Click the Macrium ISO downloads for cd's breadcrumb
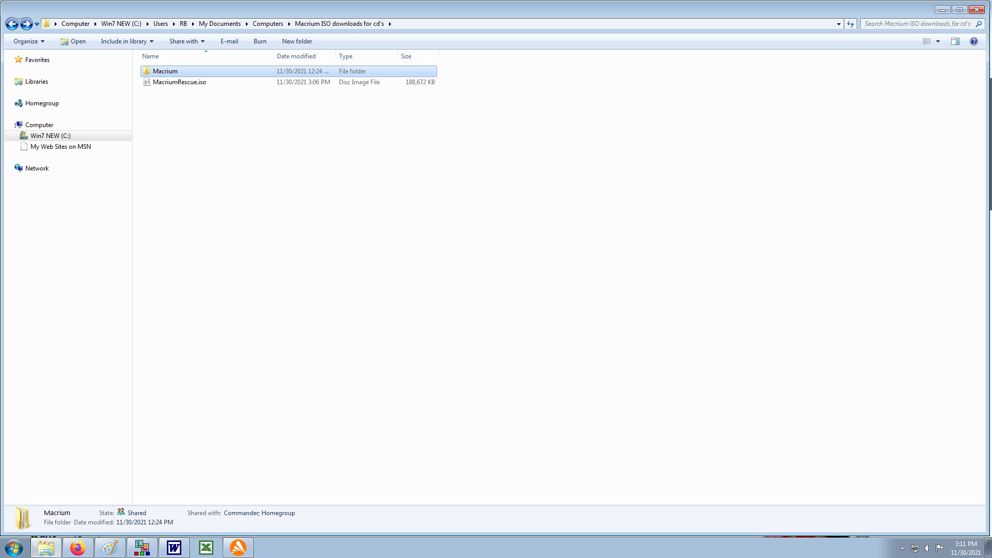992x558 pixels. coord(339,24)
